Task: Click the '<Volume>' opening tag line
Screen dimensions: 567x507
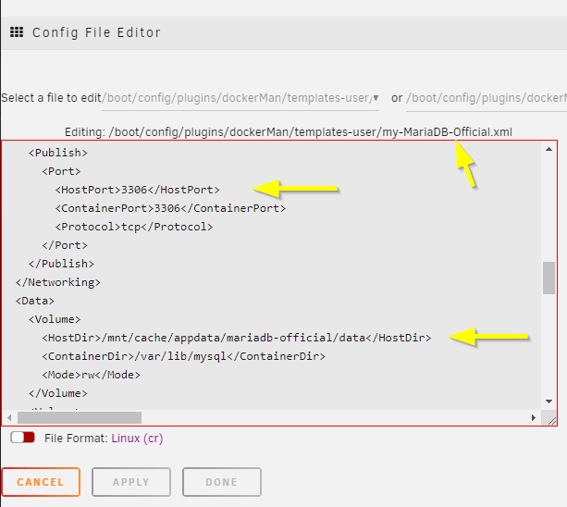Action: (55, 319)
